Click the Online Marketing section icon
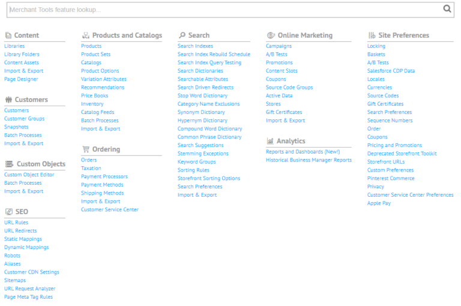461x306 pixels. click(271, 35)
